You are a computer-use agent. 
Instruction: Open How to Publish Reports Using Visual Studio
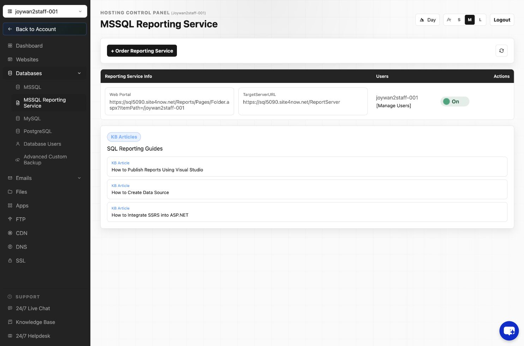click(307, 166)
